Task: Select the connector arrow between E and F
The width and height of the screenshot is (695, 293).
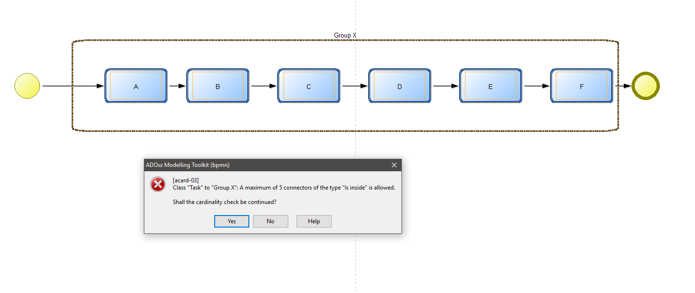Action: coord(536,86)
